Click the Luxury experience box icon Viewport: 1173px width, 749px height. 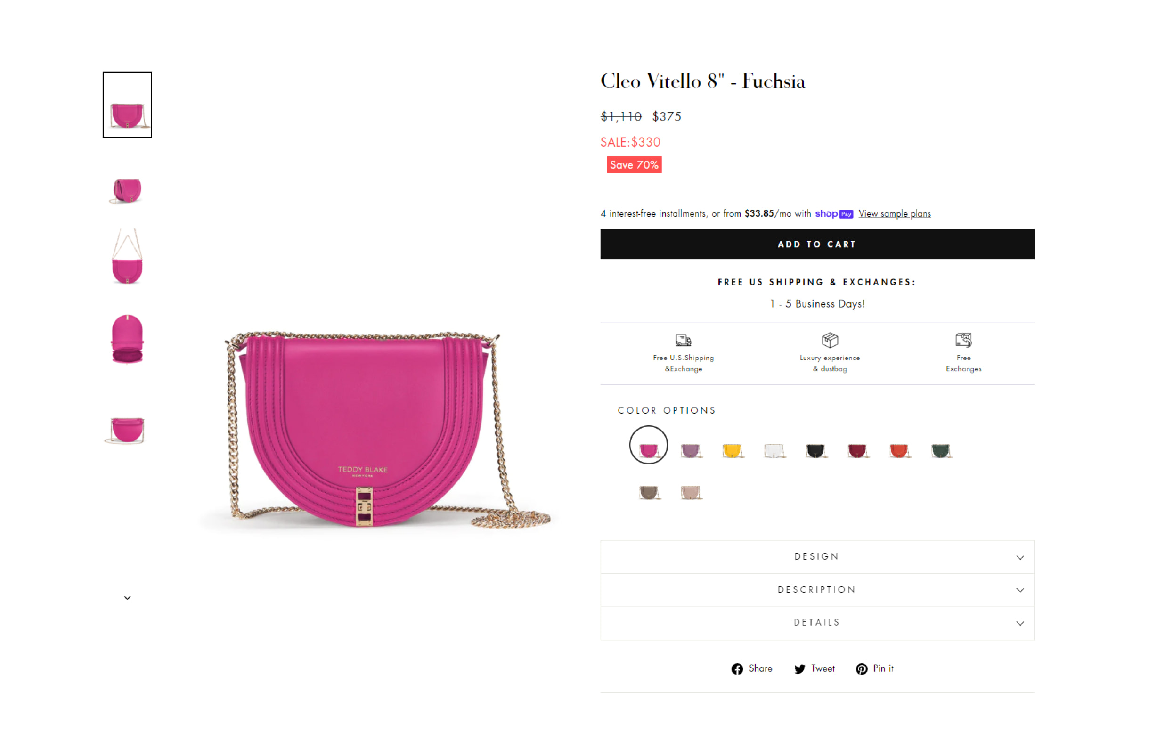(x=830, y=340)
